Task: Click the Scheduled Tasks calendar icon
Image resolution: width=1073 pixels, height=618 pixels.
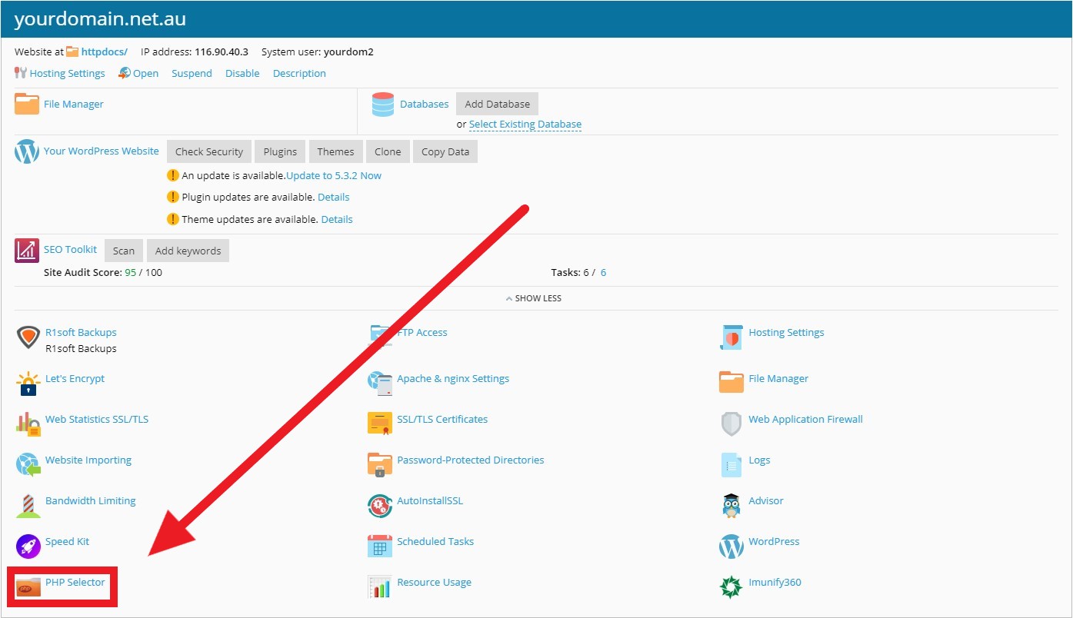Action: pyautogui.click(x=380, y=546)
